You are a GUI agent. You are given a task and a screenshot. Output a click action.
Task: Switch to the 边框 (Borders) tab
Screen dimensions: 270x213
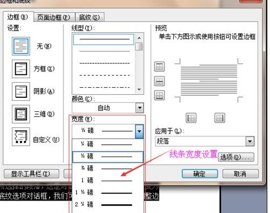18,17
